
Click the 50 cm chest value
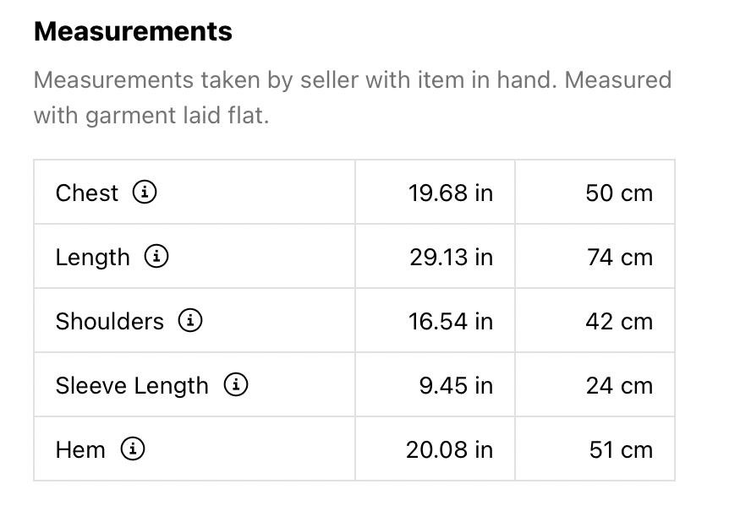coord(619,193)
